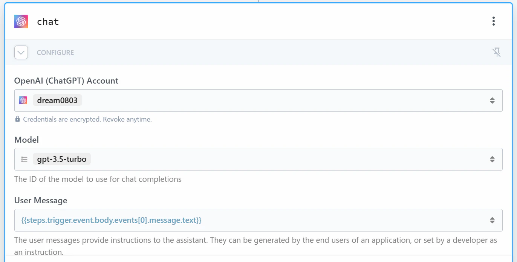
Task: Click the Model field label
Action: (x=26, y=140)
